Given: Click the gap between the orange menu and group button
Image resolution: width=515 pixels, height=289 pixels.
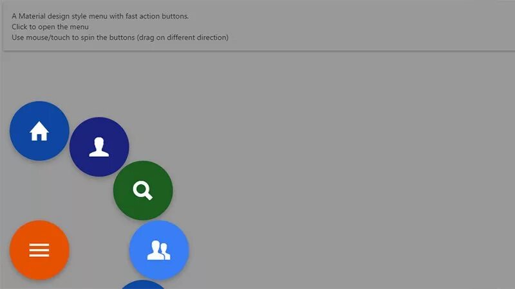Looking at the screenshot, I should pyautogui.click(x=99, y=250).
